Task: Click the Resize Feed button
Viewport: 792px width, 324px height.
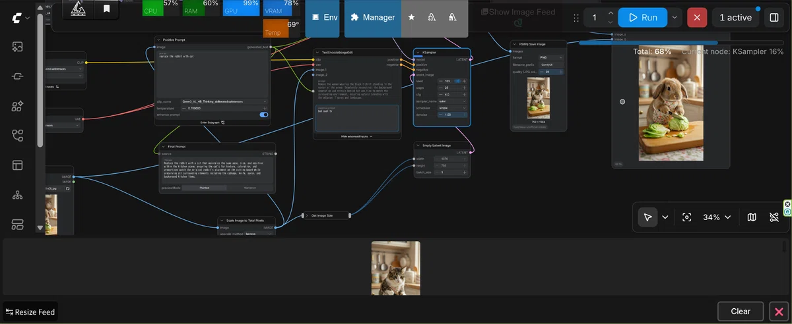Action: tap(30, 311)
